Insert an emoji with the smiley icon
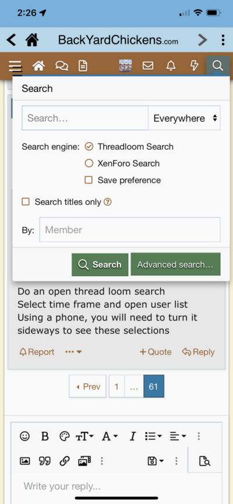Image resolution: width=233 pixels, height=504 pixels. tap(24, 436)
